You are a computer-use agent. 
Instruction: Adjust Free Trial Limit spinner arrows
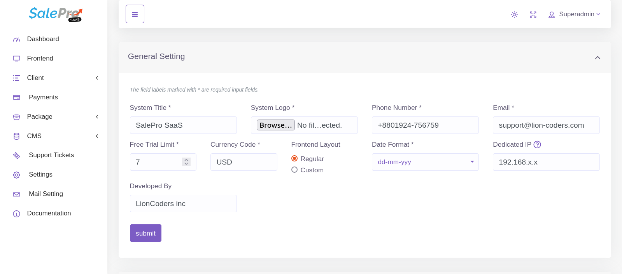[x=186, y=162]
